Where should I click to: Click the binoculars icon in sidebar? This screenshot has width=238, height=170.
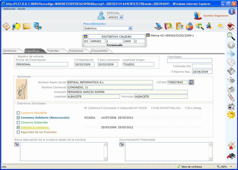231,156
